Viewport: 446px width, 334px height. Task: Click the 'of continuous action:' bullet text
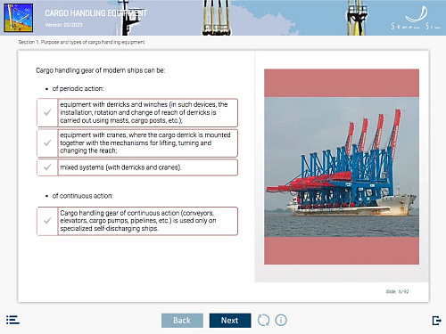83,196
